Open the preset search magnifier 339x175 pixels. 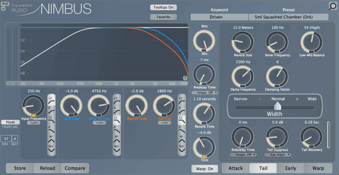click(x=333, y=6)
